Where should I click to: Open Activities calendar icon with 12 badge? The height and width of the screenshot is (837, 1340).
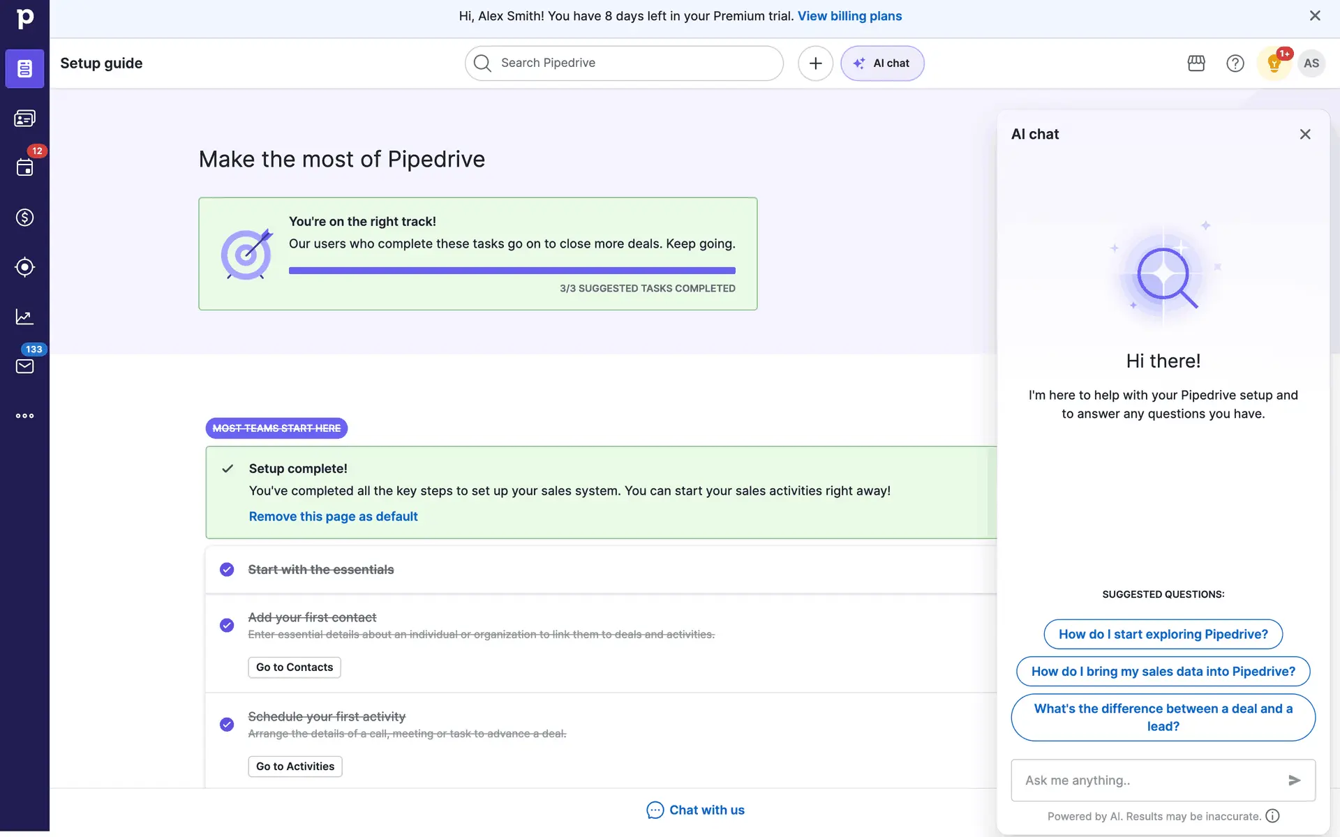coord(24,167)
